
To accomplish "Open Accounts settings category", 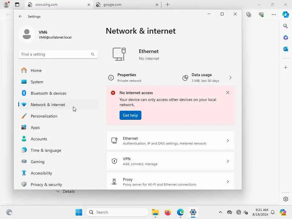I will 58,139.
